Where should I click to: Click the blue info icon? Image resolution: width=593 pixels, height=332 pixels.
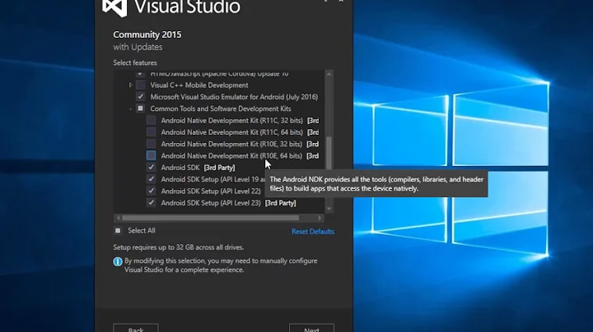click(118, 261)
